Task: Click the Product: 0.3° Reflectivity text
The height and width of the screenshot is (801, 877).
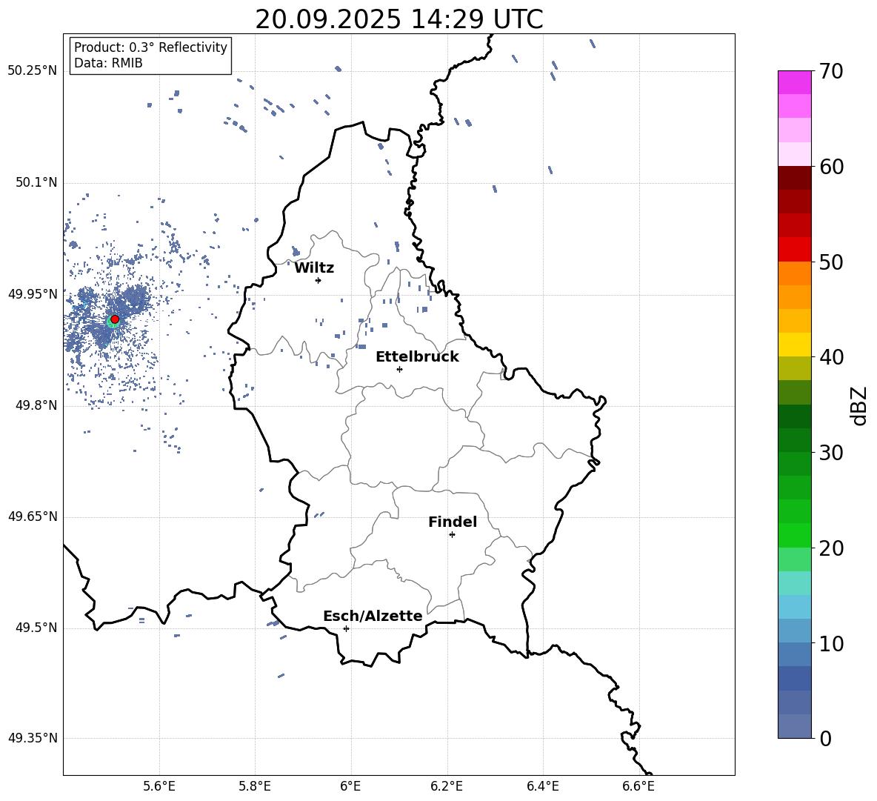Action: 150,47
